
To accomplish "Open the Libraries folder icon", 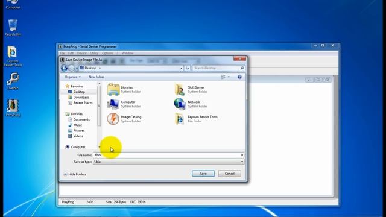I will click(x=113, y=89).
